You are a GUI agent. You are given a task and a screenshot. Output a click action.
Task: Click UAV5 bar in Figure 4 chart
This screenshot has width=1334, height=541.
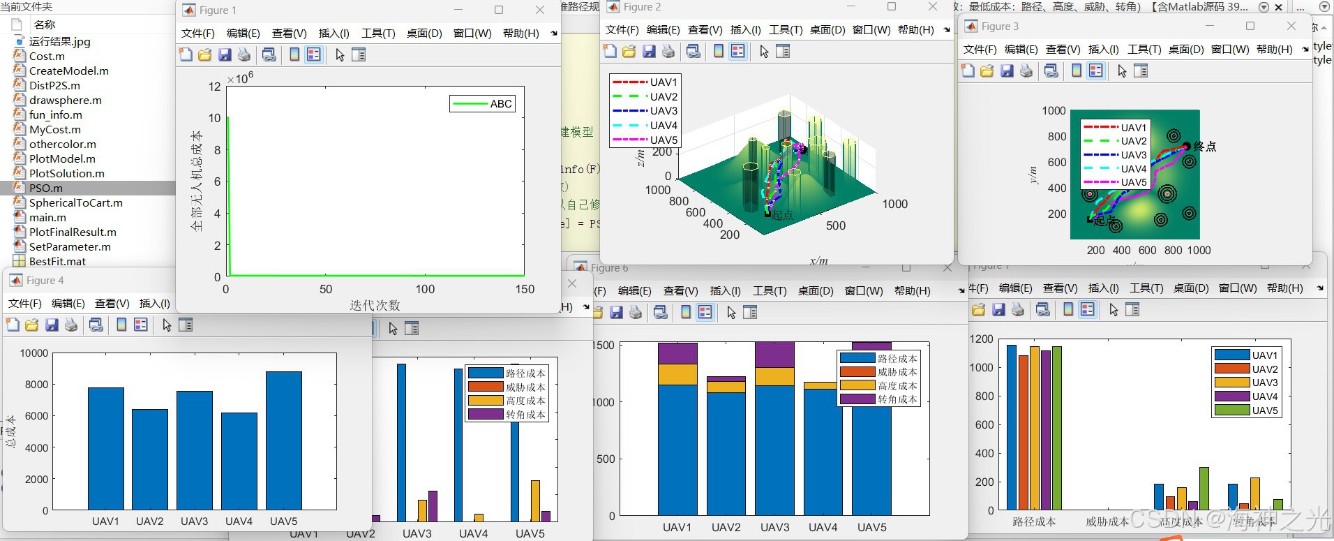pos(284,440)
